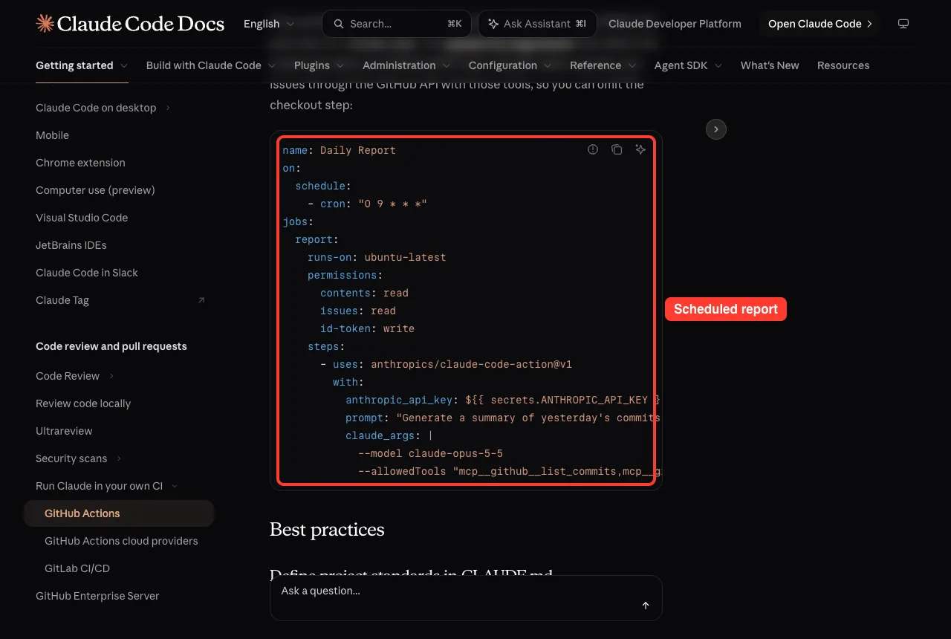Open the Mobile sidebar link
Image resolution: width=951 pixels, height=639 pixels.
[52, 135]
